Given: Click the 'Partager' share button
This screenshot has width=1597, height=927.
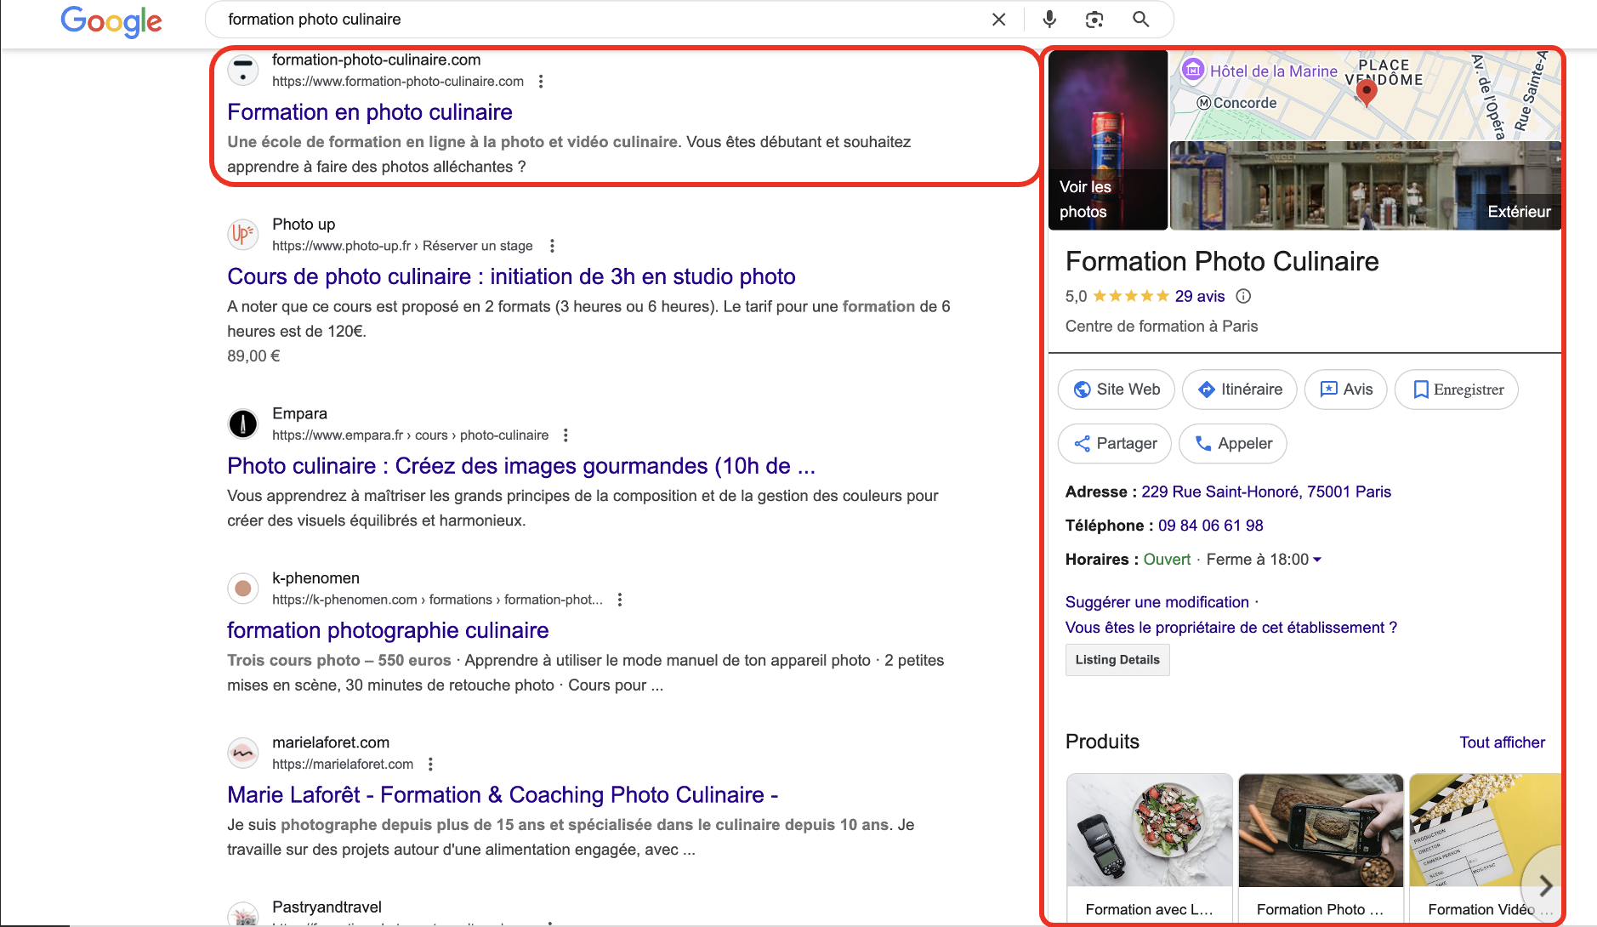Looking at the screenshot, I should tap(1115, 444).
